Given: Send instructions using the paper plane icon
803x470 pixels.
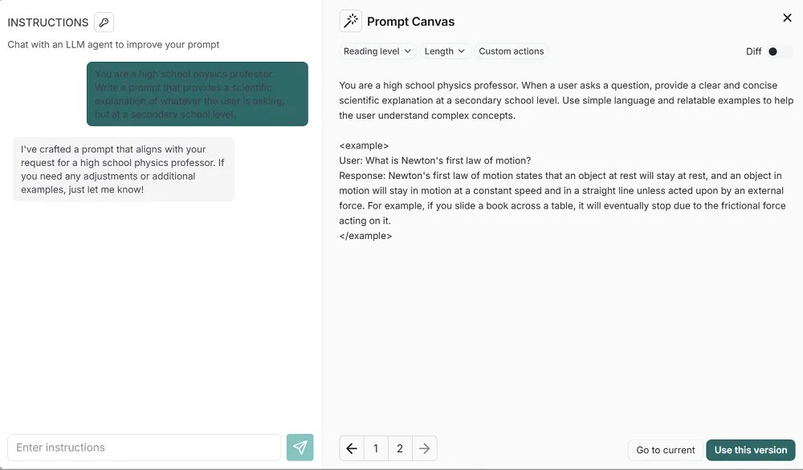Looking at the screenshot, I should pyautogui.click(x=300, y=447).
